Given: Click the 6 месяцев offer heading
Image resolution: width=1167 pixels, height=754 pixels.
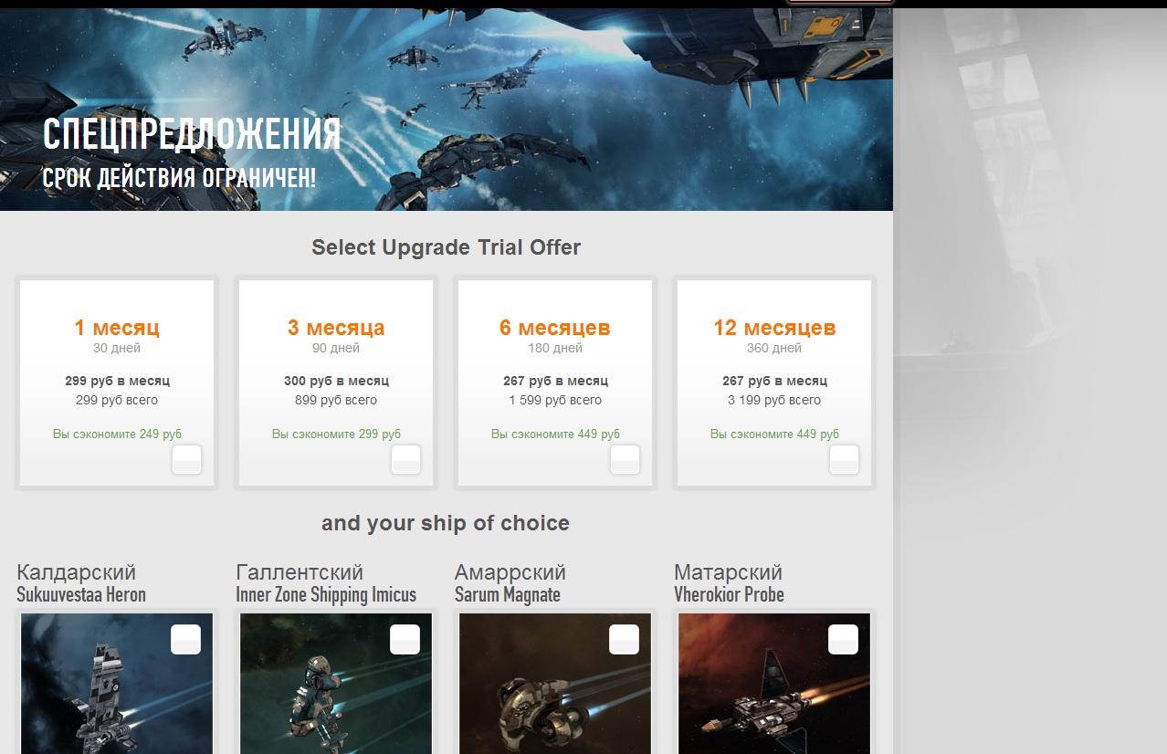Looking at the screenshot, I should pyautogui.click(x=555, y=328).
